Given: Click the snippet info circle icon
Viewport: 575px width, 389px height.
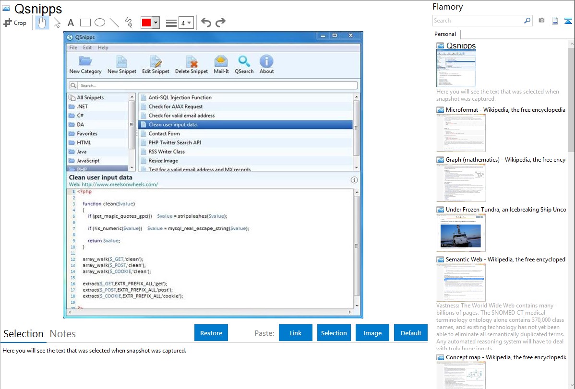Looking at the screenshot, I should (354, 180).
